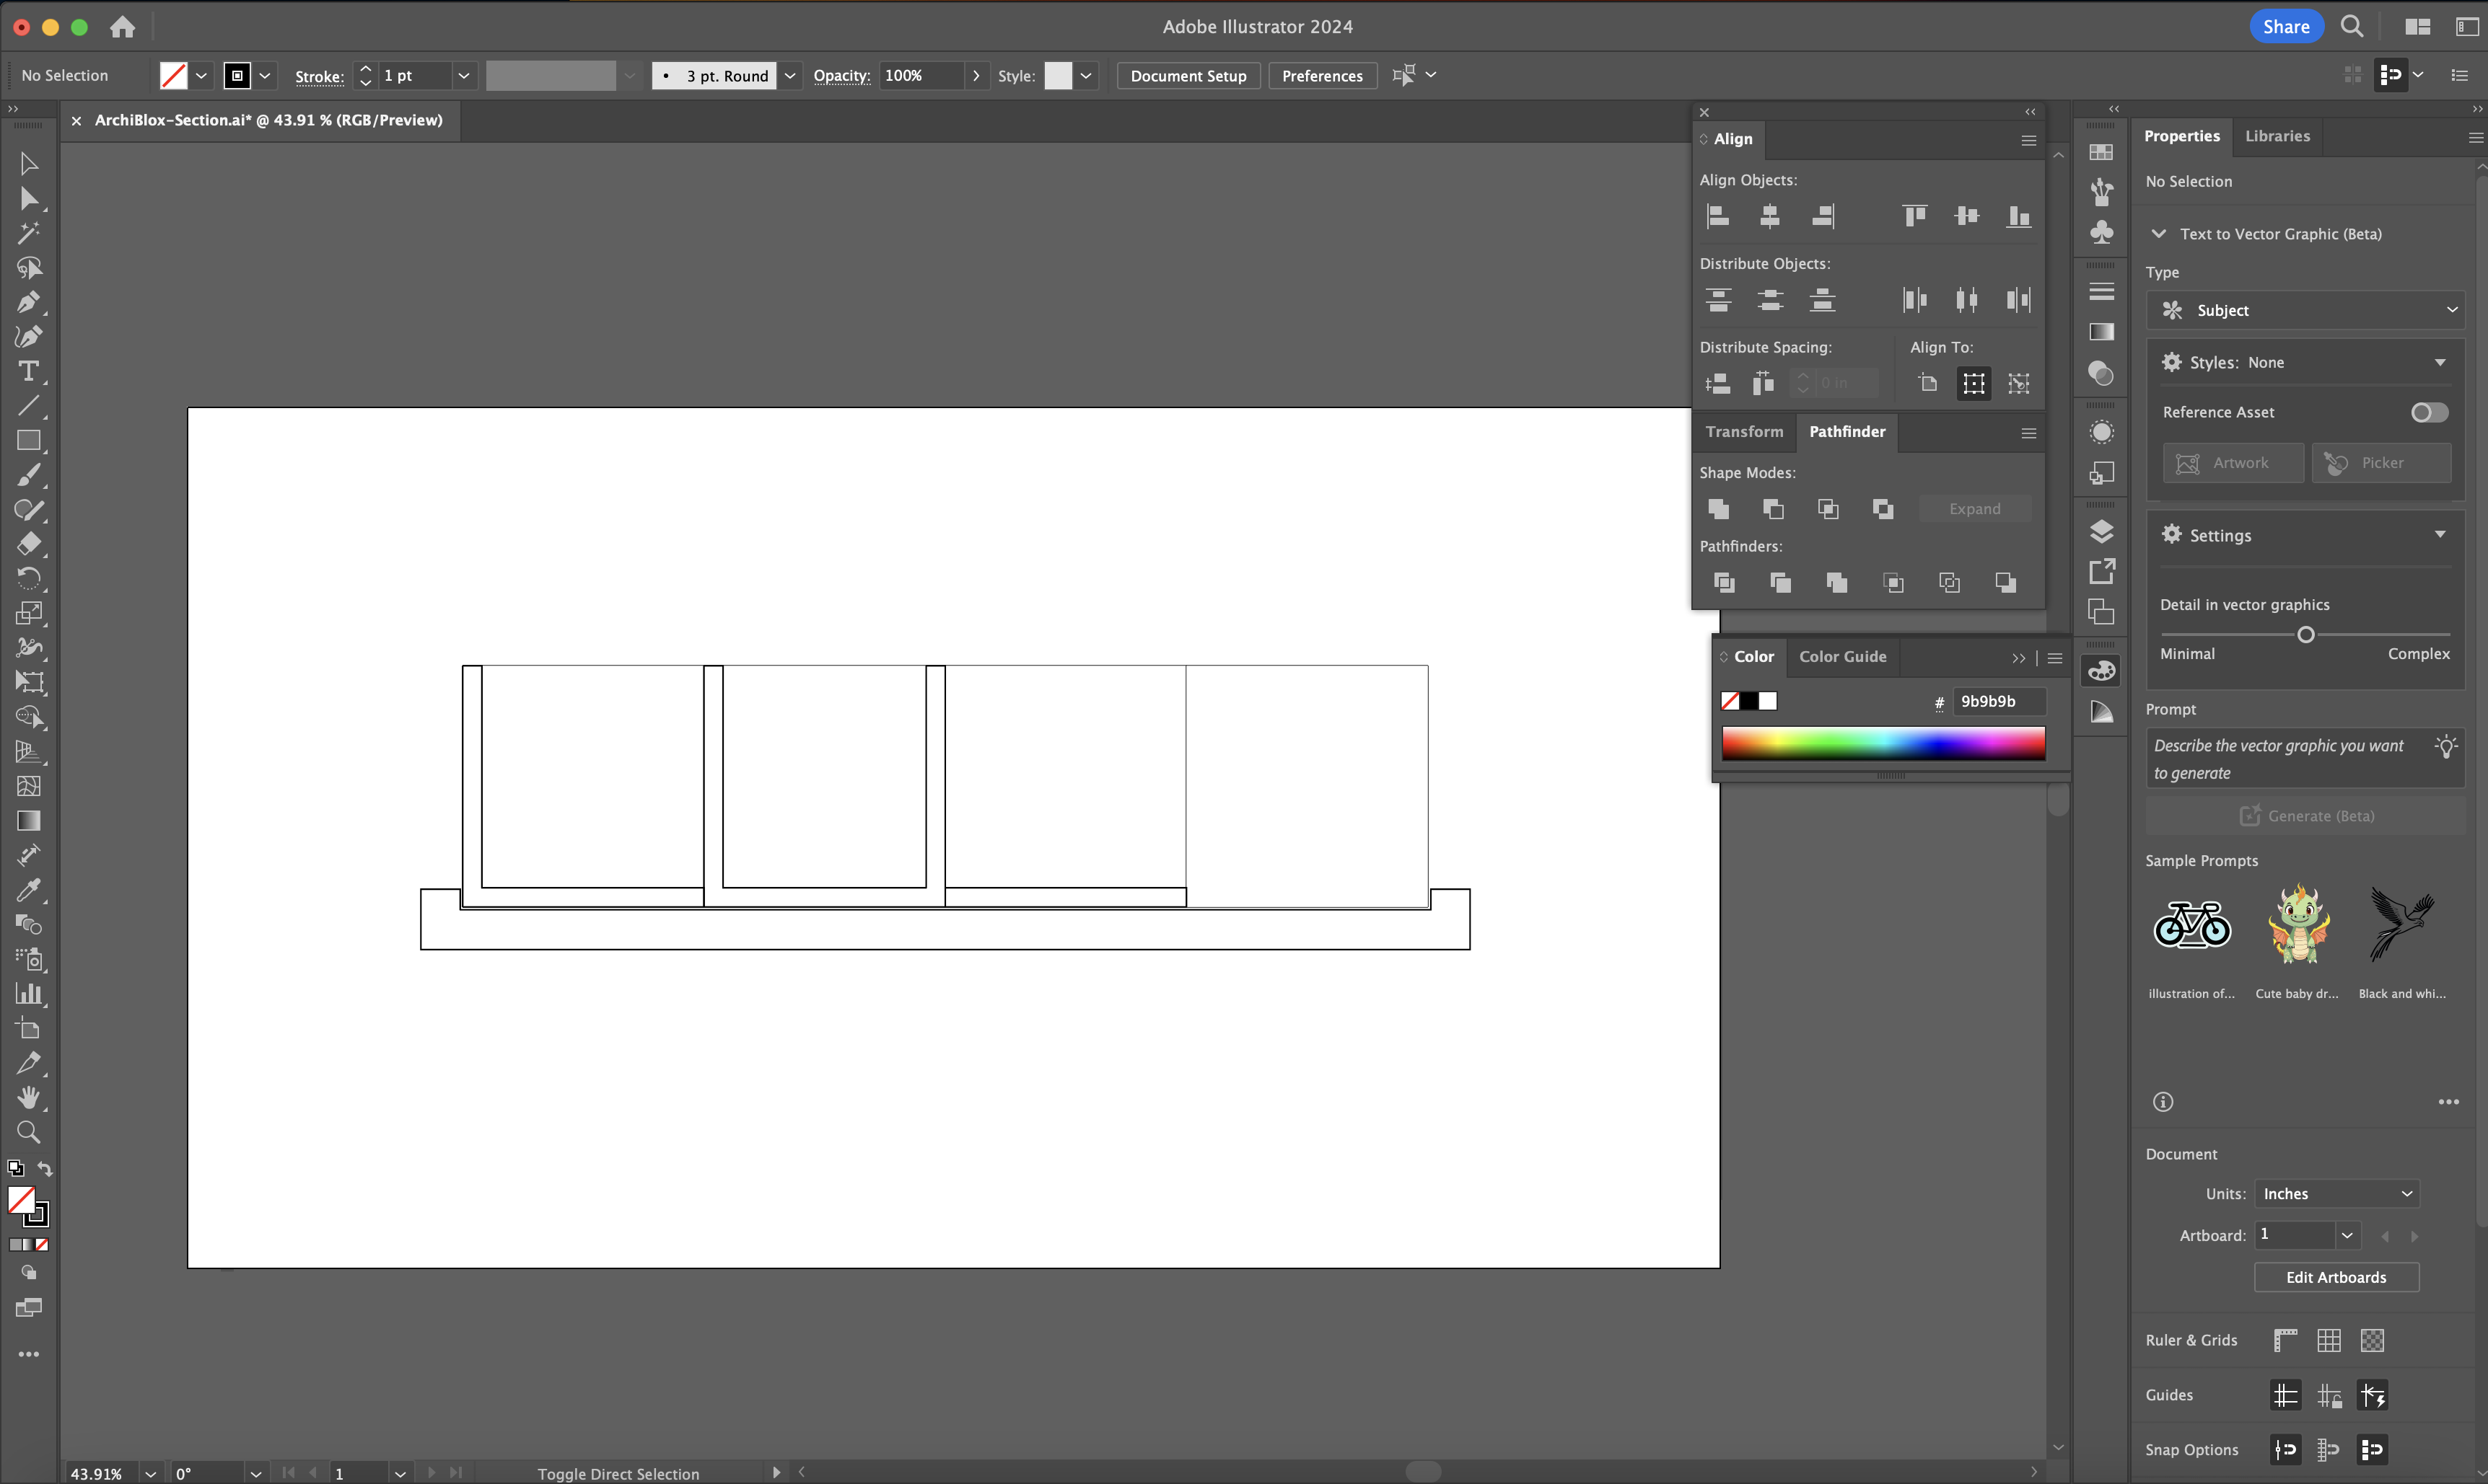This screenshot has height=1484, width=2488.
Task: Toggle the Reference Asset switch
Action: pos(2429,412)
